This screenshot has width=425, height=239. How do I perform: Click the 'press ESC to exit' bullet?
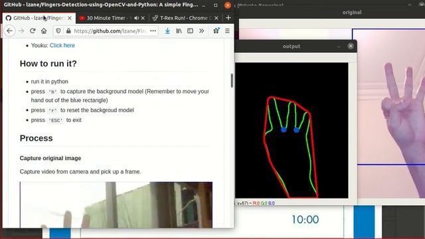56,120
